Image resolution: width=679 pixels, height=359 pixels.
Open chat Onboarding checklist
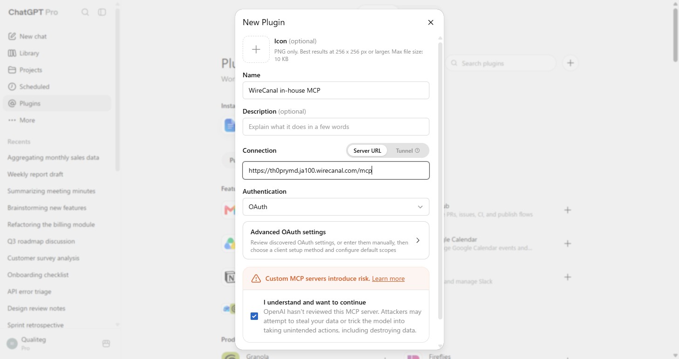(38, 275)
